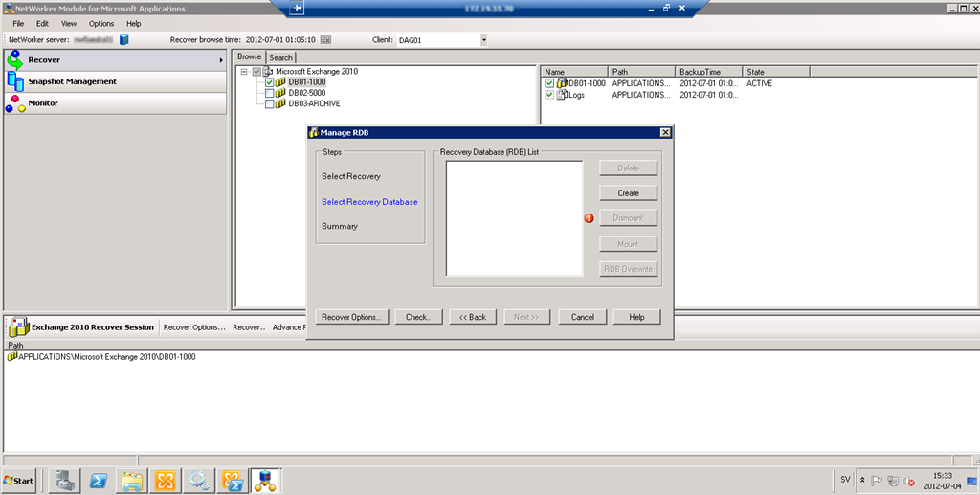Expand the Recover panel arrow

221,60
